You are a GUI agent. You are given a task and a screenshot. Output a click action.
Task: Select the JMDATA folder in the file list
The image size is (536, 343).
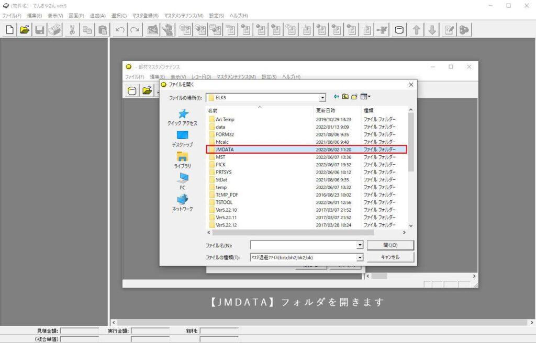coord(225,149)
